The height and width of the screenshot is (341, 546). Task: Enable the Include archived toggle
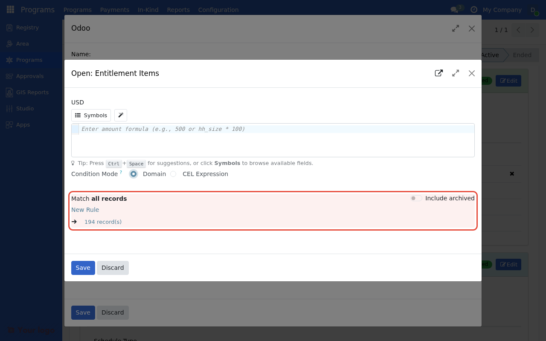point(415,198)
